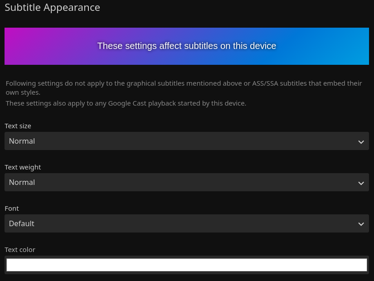
Task: Click the Google Cast playback note
Action: click(126, 103)
